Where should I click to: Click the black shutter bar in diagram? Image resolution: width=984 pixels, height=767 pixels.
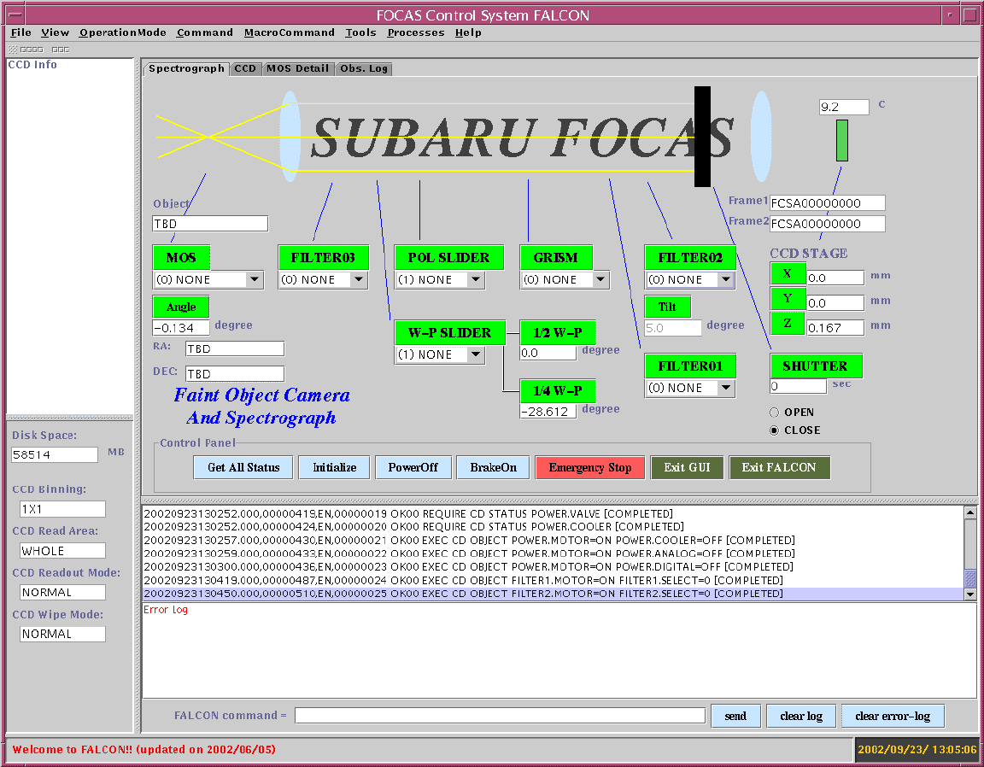point(702,137)
